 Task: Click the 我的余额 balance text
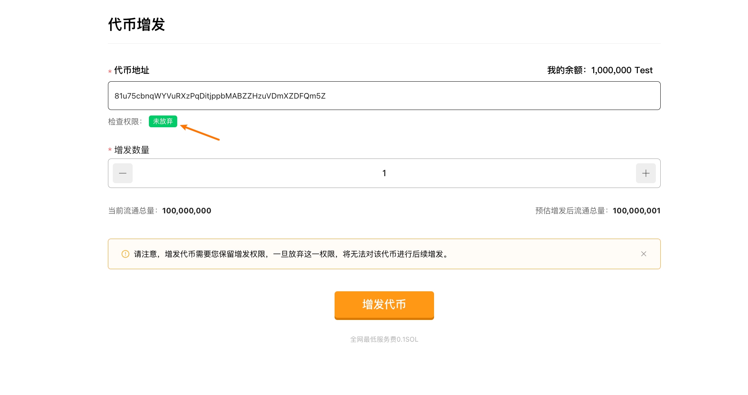point(600,70)
